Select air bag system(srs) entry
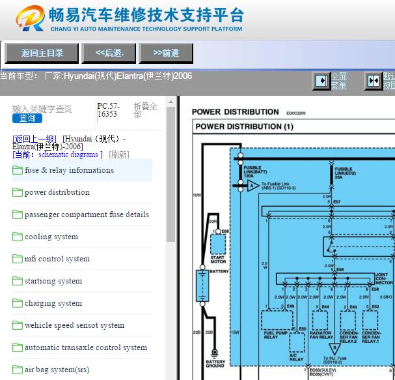Screen dimensions: 395x380 point(57,370)
